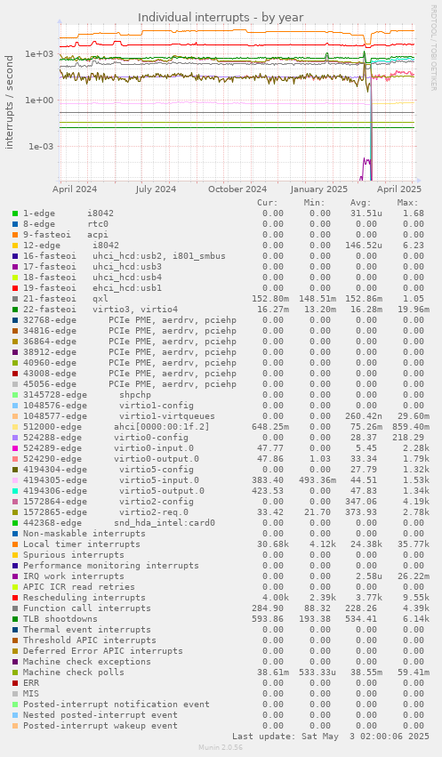The width and height of the screenshot is (442, 757).
Task: Click the olive Machine check polls swatch
Action: point(15,672)
